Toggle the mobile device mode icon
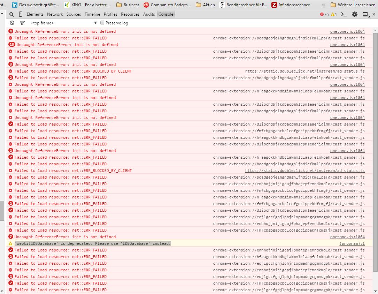Screen dimensions: 378x294 click(21, 14)
